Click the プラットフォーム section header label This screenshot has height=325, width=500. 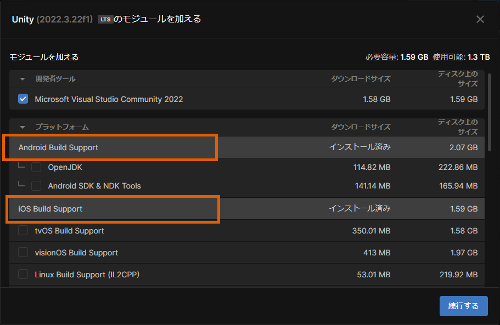62,127
